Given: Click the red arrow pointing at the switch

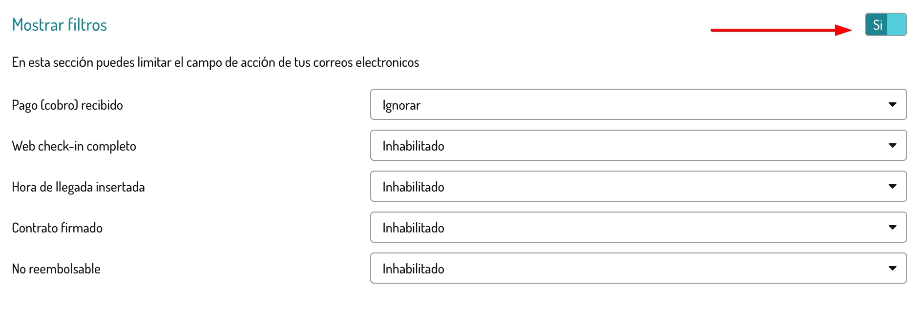Looking at the screenshot, I should 781,30.
